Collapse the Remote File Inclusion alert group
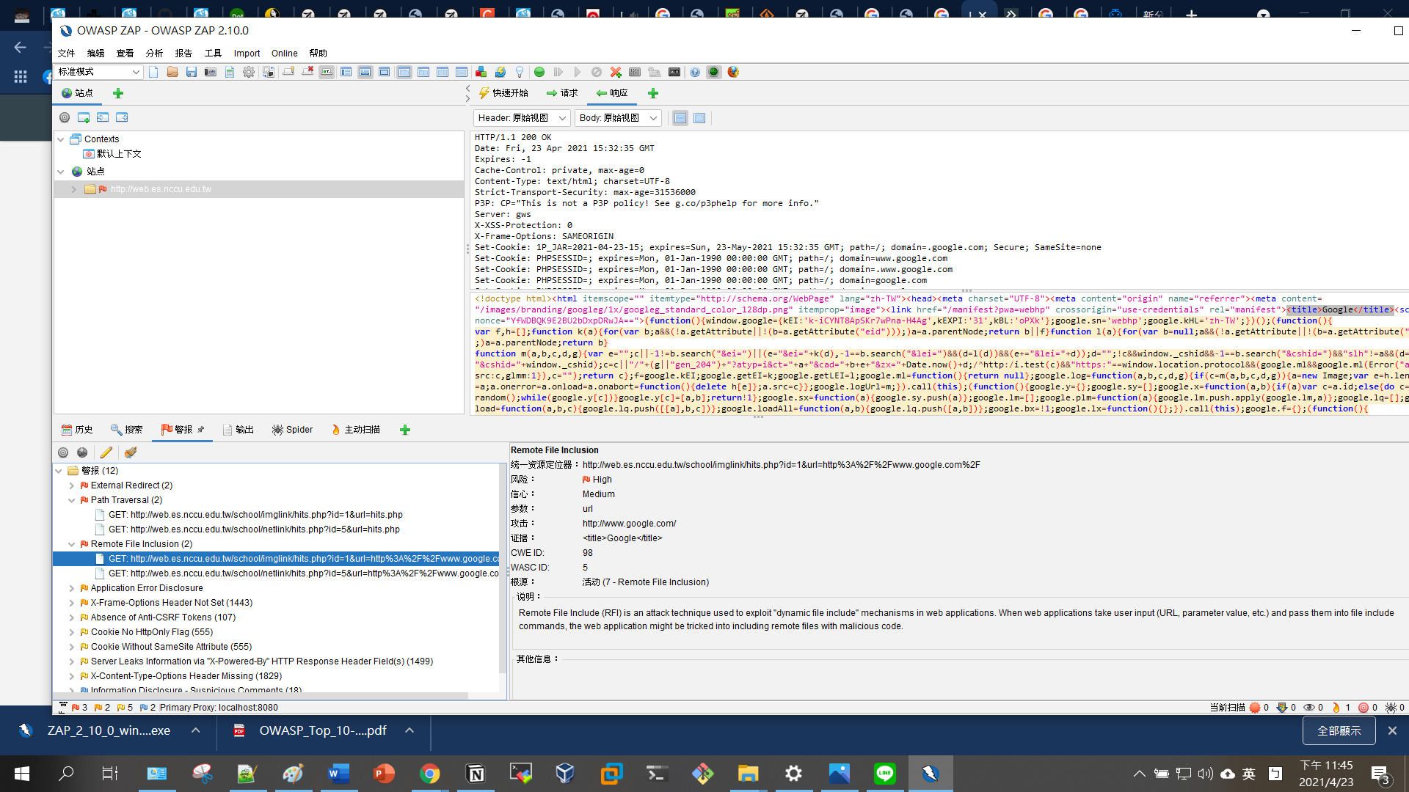The width and height of the screenshot is (1409, 792). click(72, 544)
